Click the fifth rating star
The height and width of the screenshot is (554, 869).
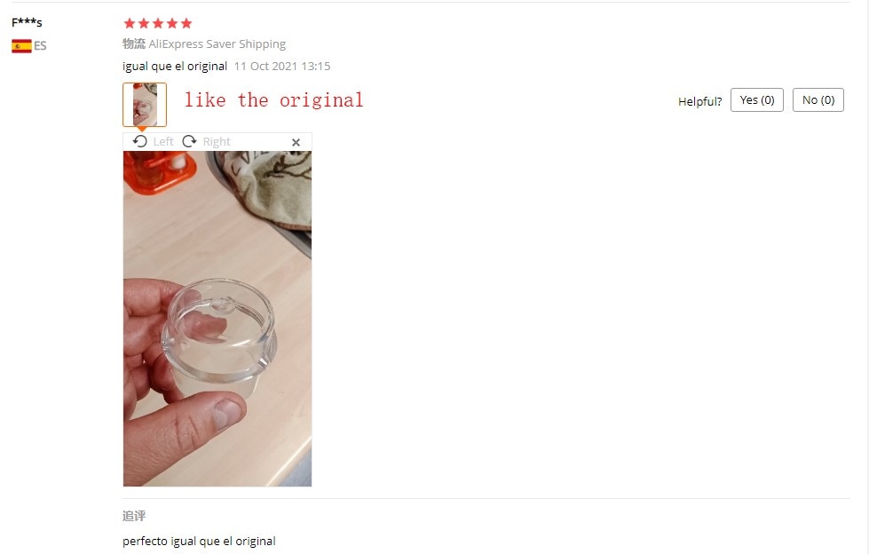click(x=186, y=23)
